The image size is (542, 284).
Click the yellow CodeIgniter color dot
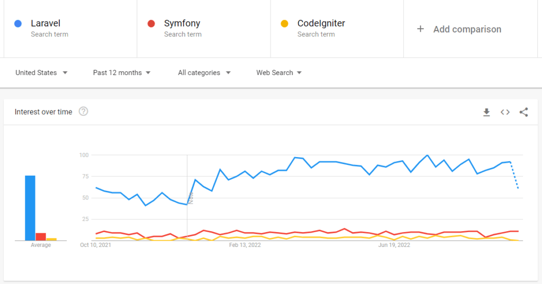285,24
